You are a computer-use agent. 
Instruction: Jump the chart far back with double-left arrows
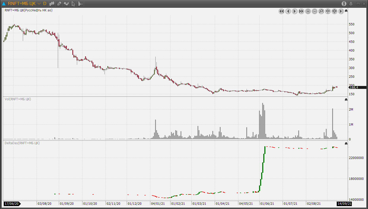point(281,11)
